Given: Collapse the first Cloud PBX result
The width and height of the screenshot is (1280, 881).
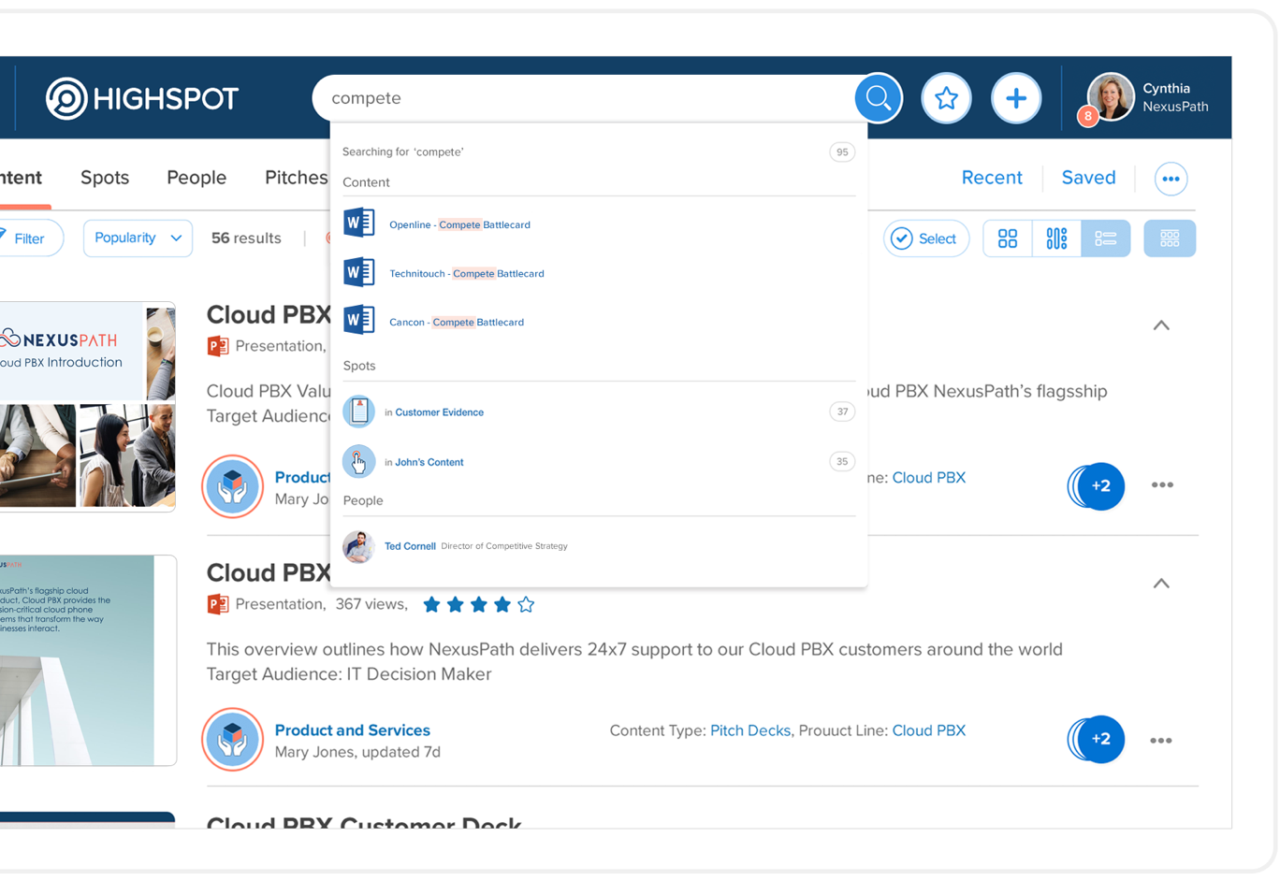Looking at the screenshot, I should click(1161, 325).
